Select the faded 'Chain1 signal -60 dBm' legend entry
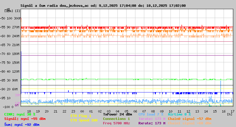 190,123
